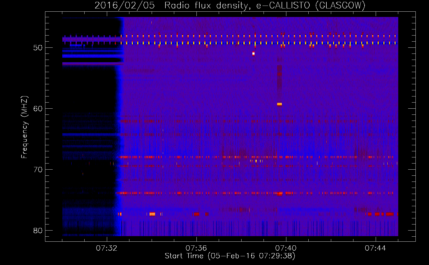This screenshot has height=265, width=429.
Task: Click the '50' frequency tick label
Action: point(38,48)
